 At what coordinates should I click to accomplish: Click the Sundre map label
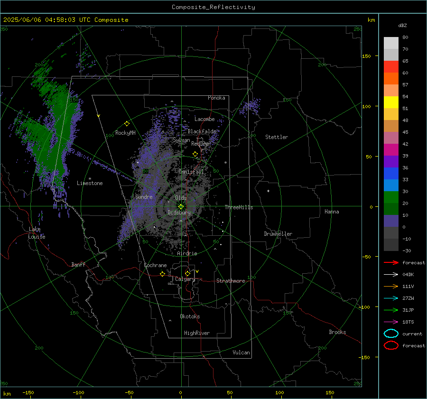tap(144, 197)
